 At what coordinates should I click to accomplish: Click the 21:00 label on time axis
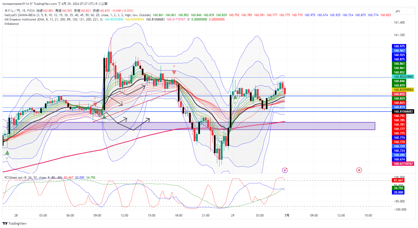click(x=206, y=215)
